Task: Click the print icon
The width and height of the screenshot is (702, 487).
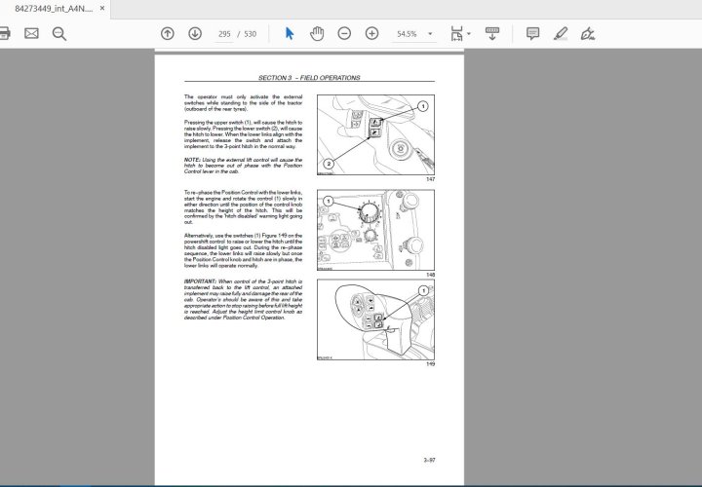Action: 4,33
